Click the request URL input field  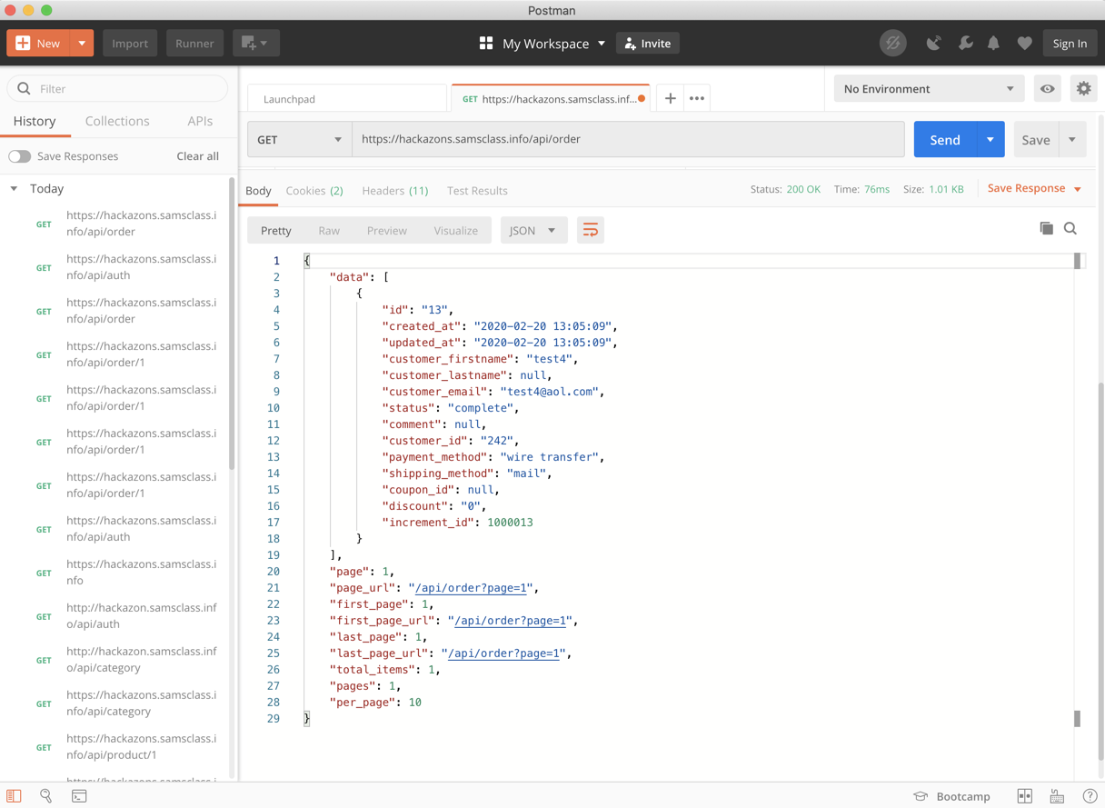pyautogui.click(x=627, y=140)
